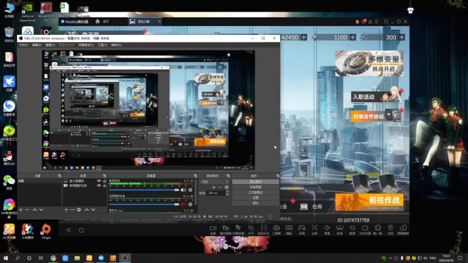The image size is (468, 263).
Task: Open source properties gear in sources panel
Action: [x=79, y=210]
